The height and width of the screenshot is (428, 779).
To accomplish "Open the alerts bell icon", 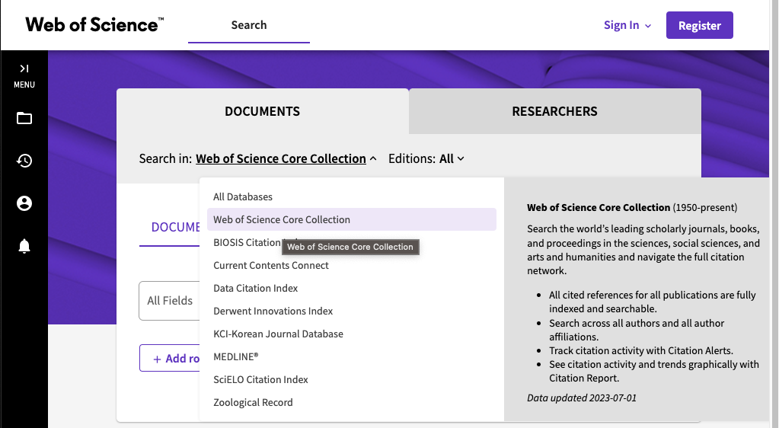I will point(24,246).
